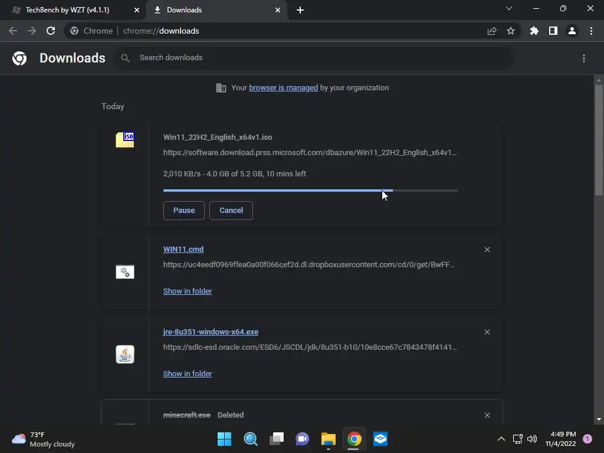Image resolution: width=604 pixels, height=453 pixels.
Task: Open the Chat app on taskbar
Action: [x=303, y=439]
